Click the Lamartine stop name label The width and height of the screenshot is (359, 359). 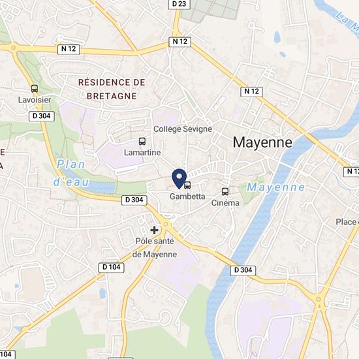(142, 153)
